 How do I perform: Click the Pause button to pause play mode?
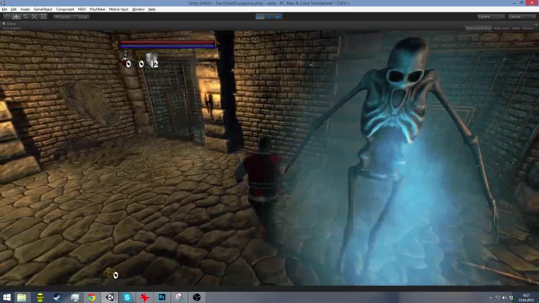click(269, 16)
